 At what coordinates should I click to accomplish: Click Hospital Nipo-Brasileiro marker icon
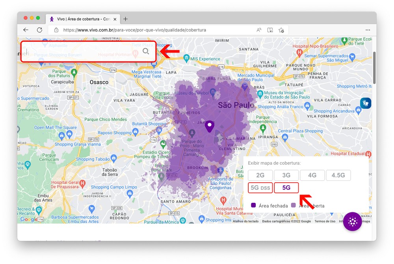coord(299,52)
